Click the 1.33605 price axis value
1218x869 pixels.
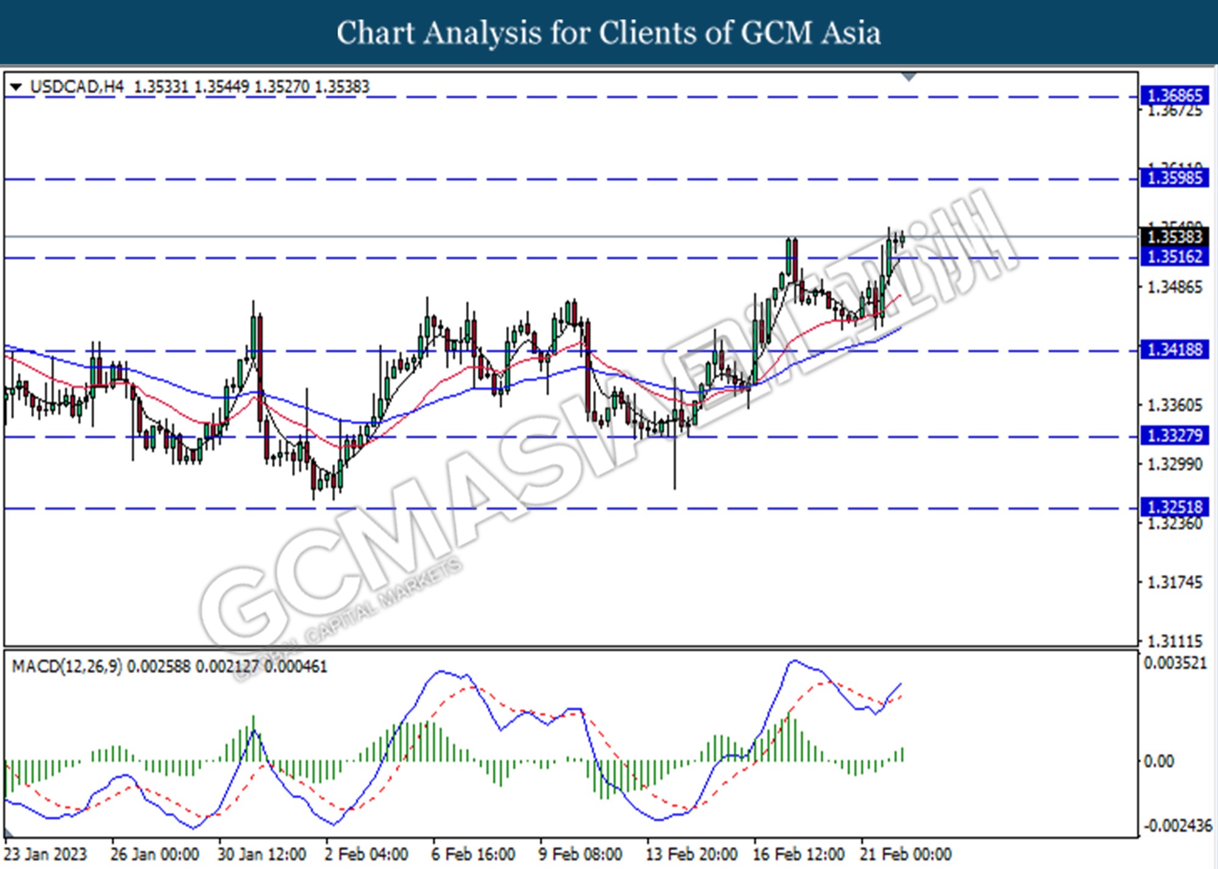coord(1175,405)
